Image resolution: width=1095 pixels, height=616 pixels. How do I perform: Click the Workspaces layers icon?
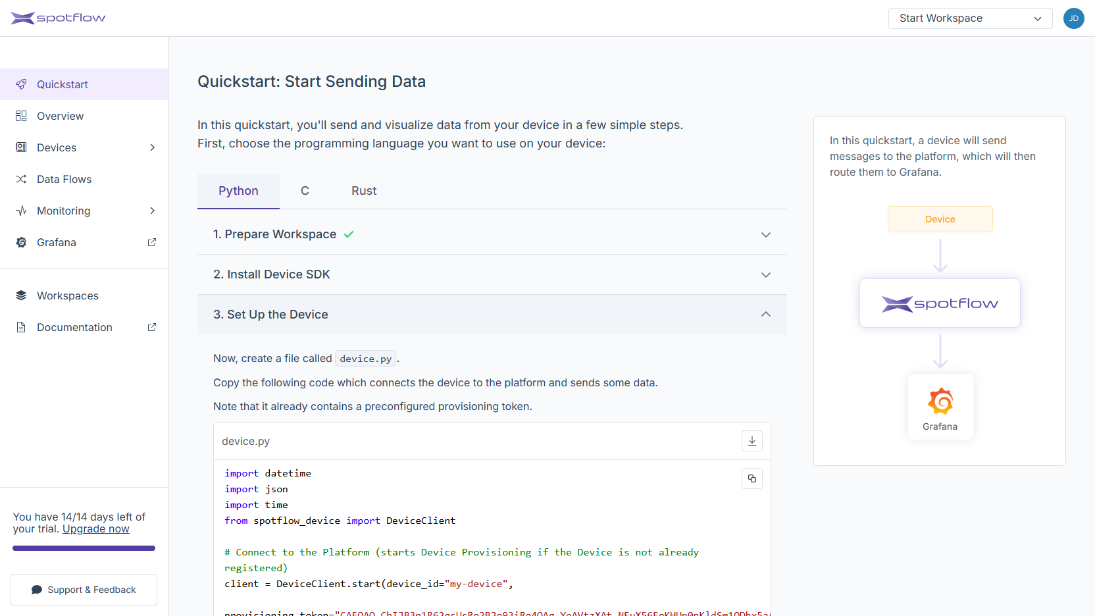(x=21, y=295)
